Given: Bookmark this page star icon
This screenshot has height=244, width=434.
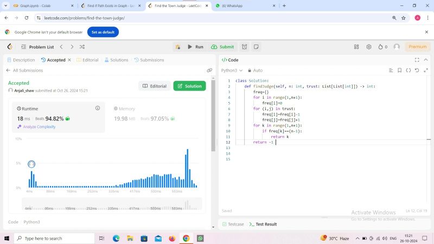Looking at the screenshot, I should coord(404,18).
